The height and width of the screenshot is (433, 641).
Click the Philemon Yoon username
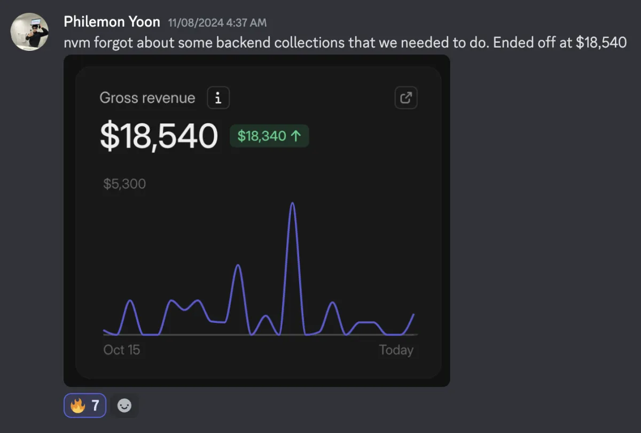tap(112, 22)
